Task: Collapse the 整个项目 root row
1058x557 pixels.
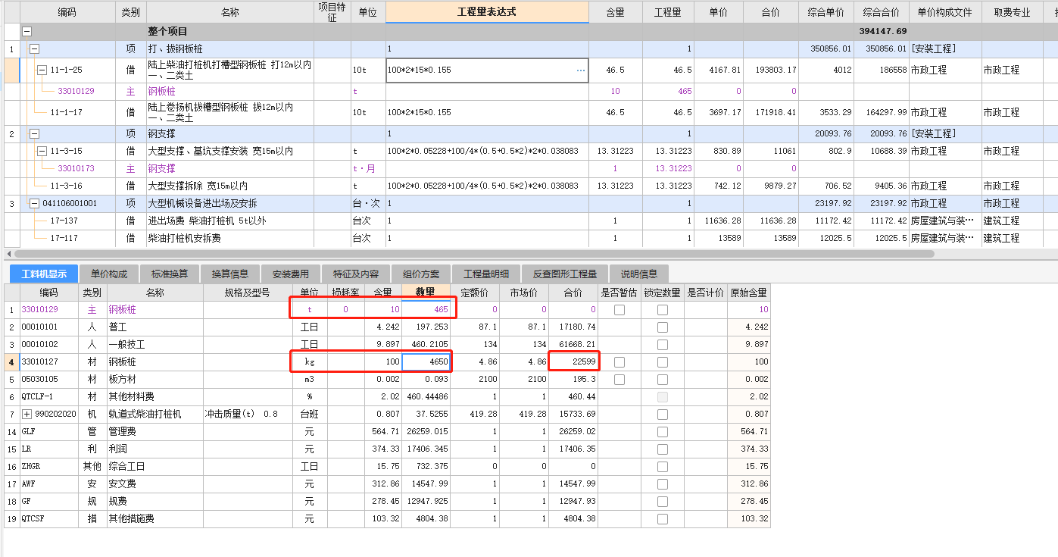Action: (x=27, y=32)
